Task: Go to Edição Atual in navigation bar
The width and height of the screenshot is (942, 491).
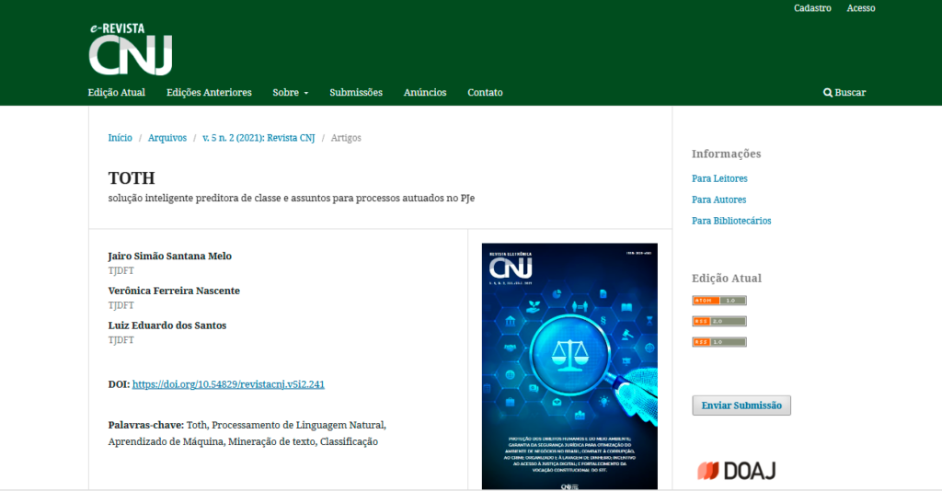Action: 117,93
